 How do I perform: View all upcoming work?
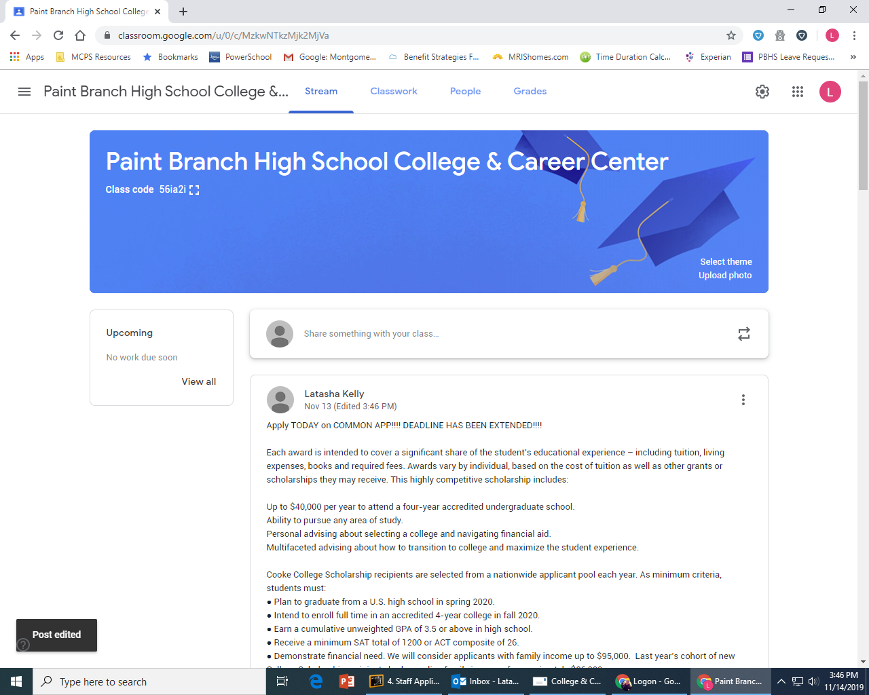click(x=198, y=381)
